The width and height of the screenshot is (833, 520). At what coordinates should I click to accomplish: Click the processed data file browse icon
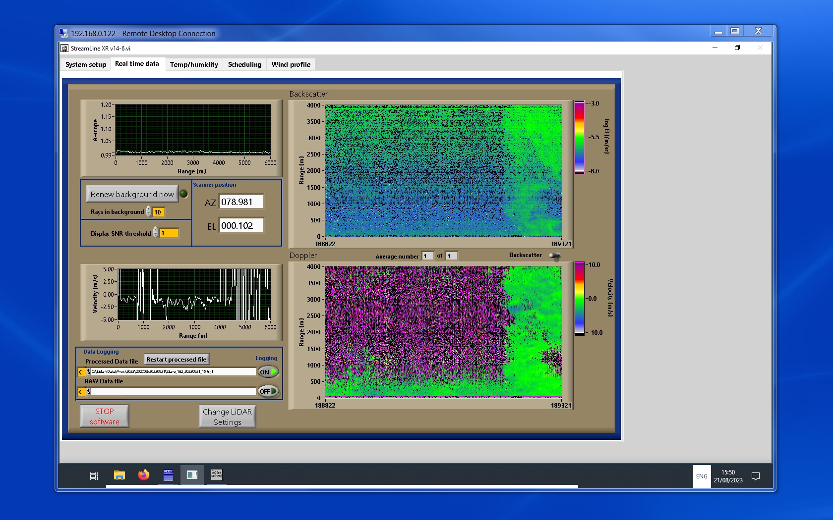88,372
